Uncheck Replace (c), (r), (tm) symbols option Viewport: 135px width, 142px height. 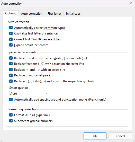pyautogui.click(x=11, y=81)
